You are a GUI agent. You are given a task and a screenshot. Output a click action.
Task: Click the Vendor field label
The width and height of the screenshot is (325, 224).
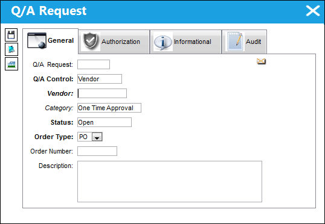tap(60, 93)
